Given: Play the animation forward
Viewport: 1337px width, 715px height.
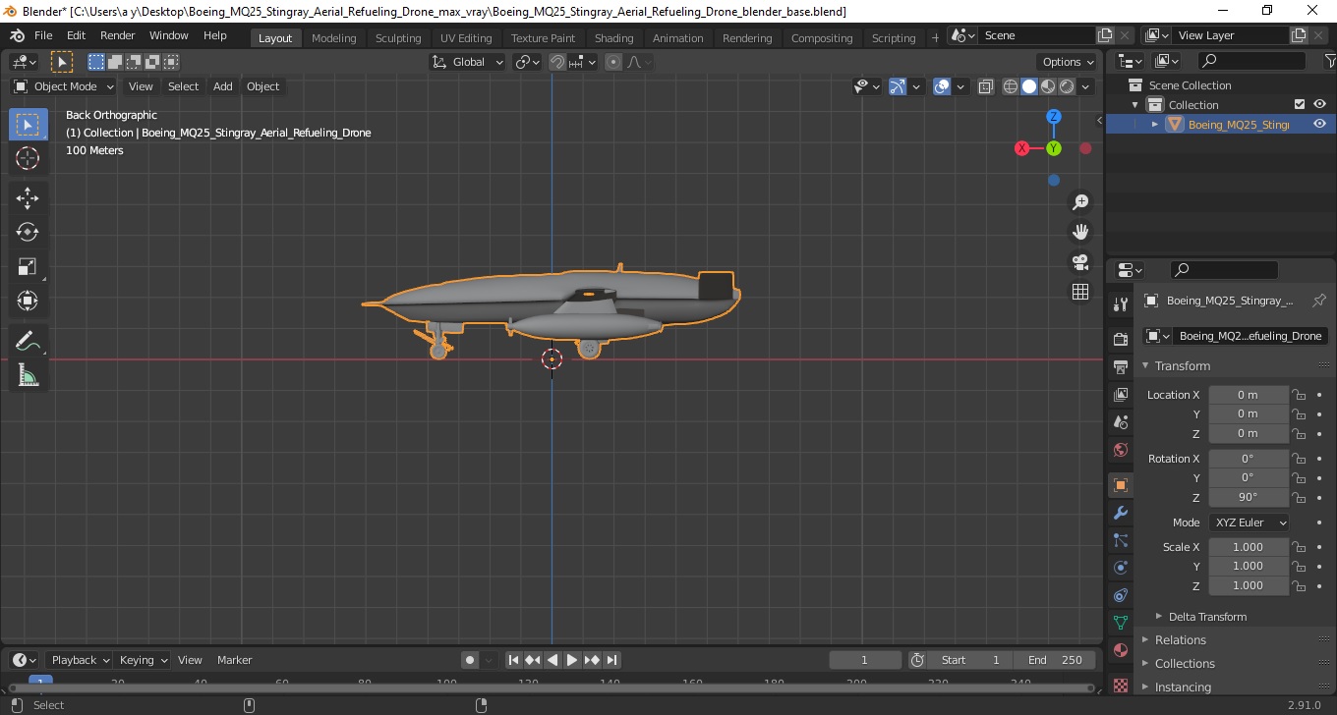Looking at the screenshot, I should coord(572,660).
